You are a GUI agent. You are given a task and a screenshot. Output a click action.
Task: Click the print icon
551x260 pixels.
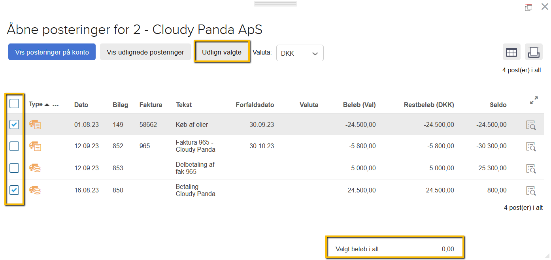[x=534, y=52]
